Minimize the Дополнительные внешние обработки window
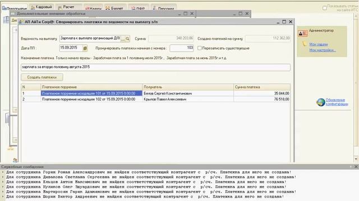 (179, 13)
